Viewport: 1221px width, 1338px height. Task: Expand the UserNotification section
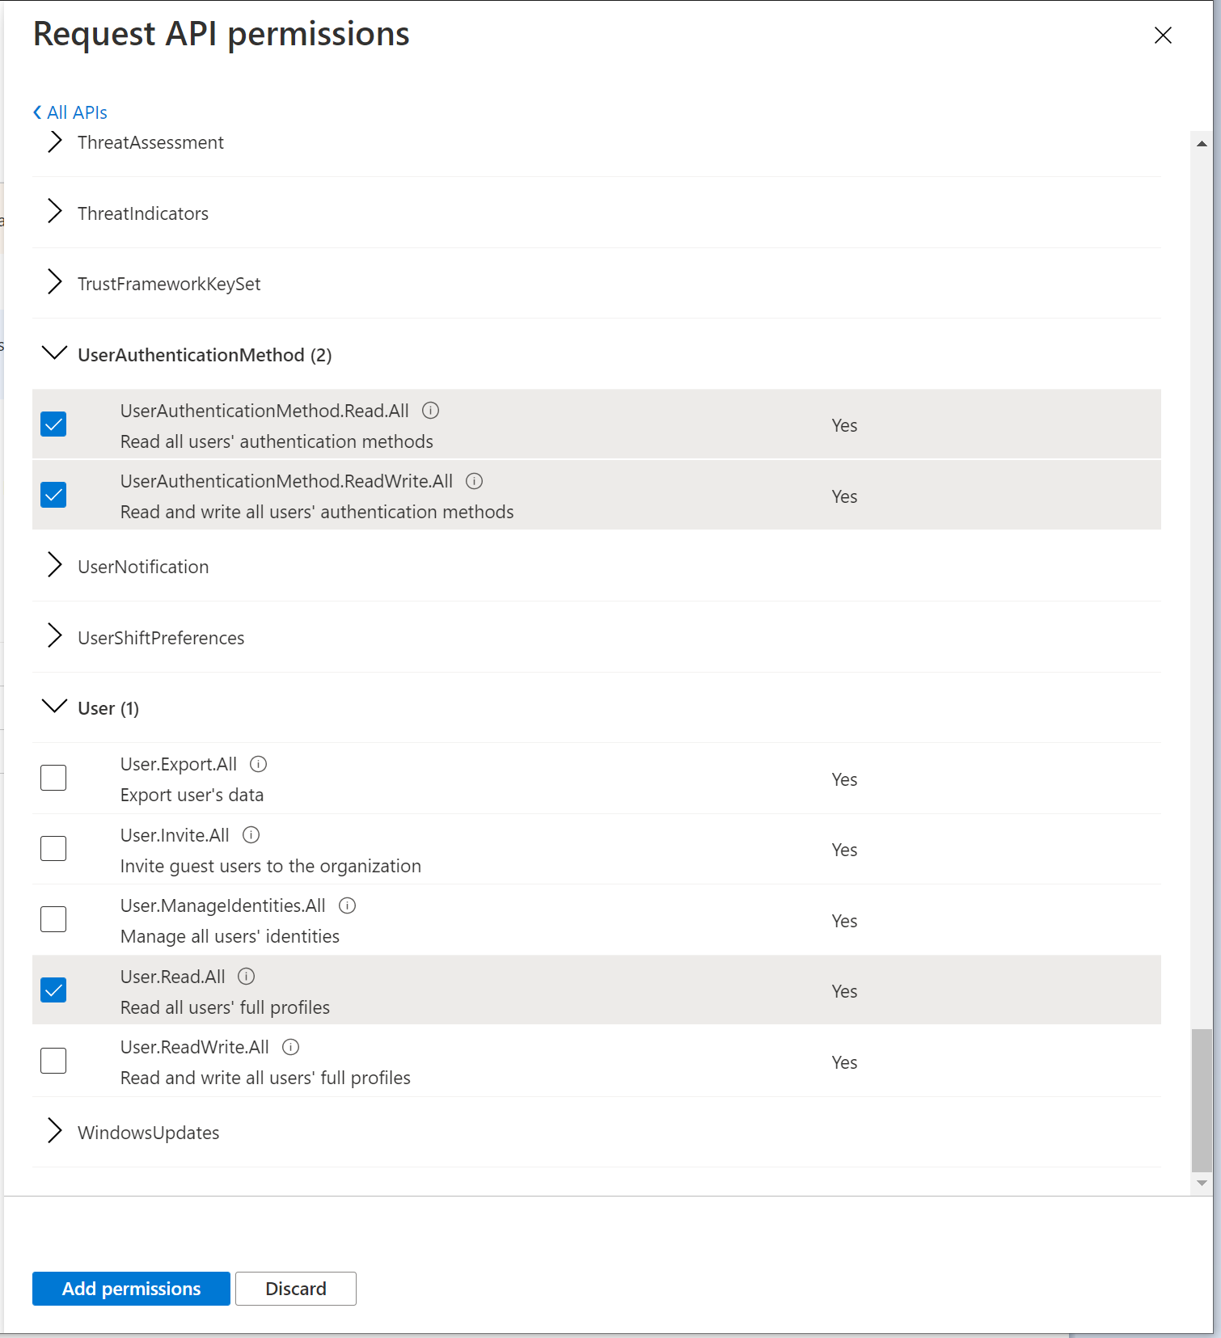pyautogui.click(x=54, y=565)
